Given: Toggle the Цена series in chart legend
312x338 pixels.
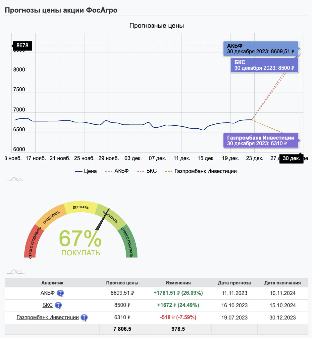Looking at the screenshot, I should pyautogui.click(x=86, y=171).
